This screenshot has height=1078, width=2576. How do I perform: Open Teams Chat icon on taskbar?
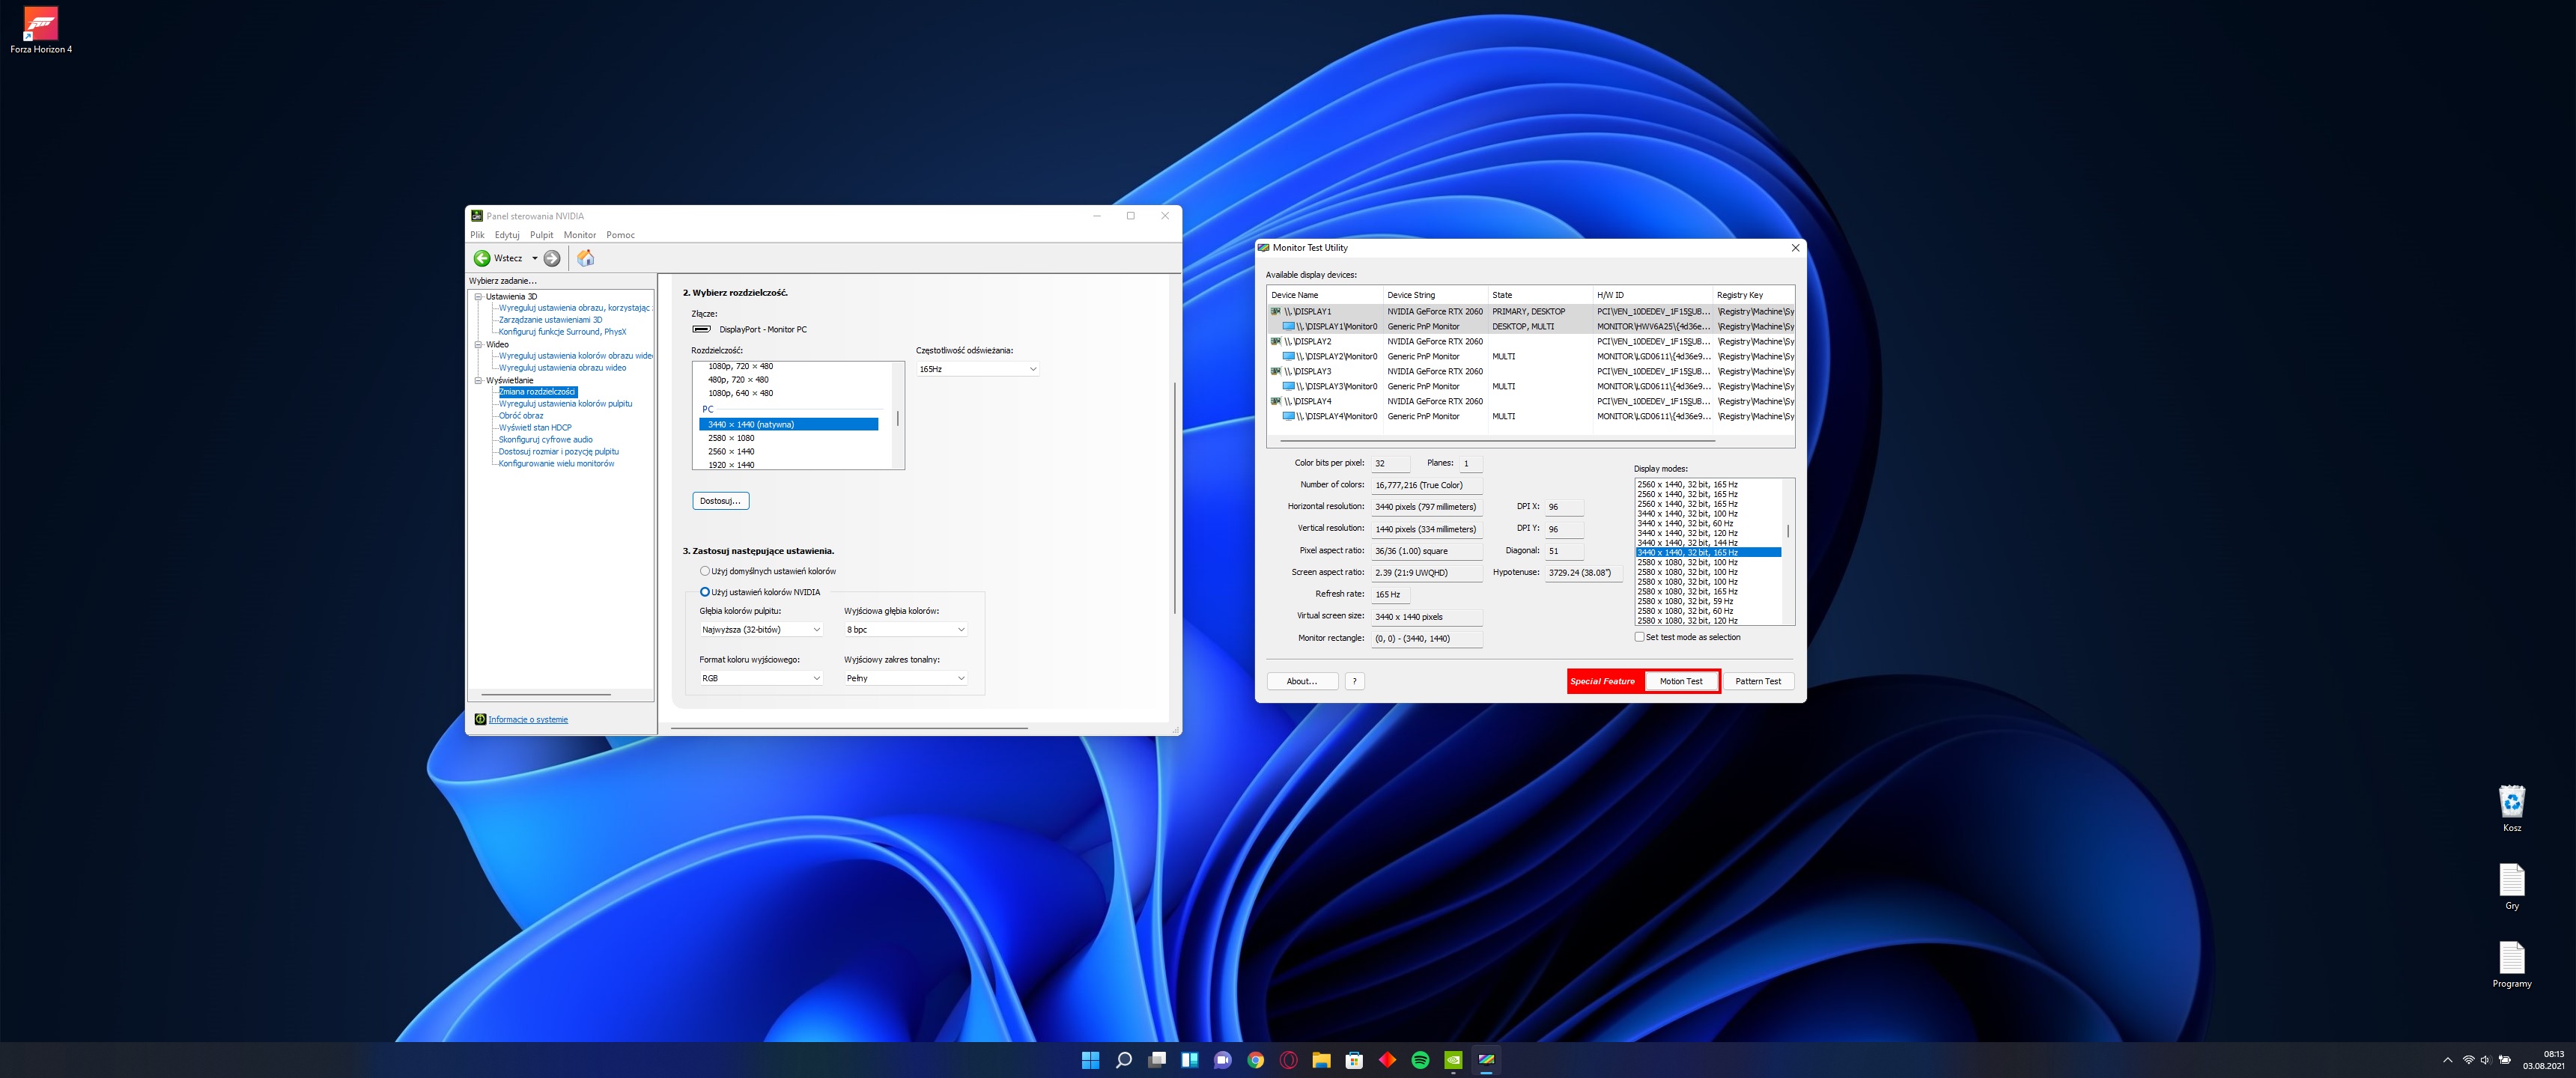click(1222, 1060)
